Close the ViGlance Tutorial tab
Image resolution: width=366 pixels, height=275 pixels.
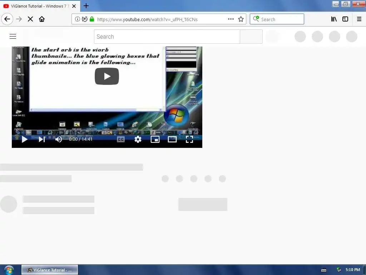tap(74, 6)
